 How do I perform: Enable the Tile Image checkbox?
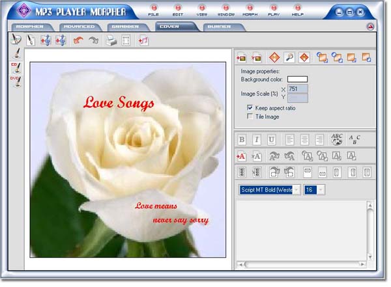(250, 116)
